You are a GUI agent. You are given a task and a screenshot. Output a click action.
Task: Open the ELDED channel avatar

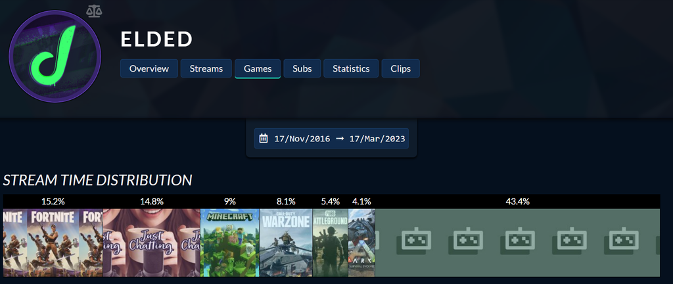[x=55, y=57]
